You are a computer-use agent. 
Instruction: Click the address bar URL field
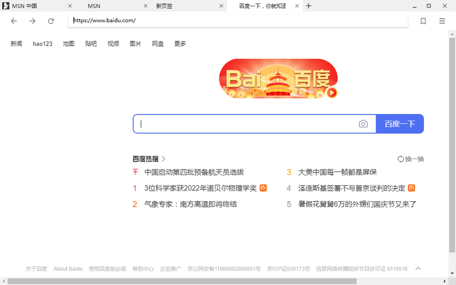point(238,21)
